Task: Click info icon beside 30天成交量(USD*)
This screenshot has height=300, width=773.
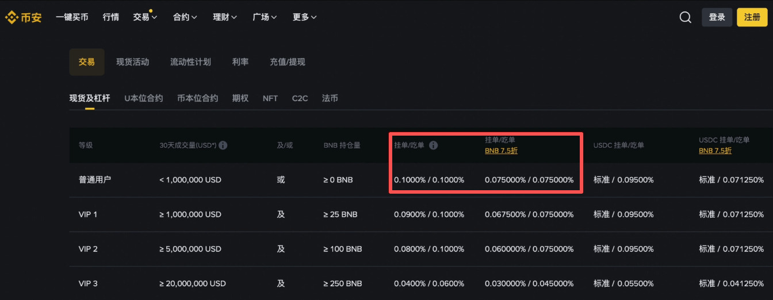Action: (223, 145)
